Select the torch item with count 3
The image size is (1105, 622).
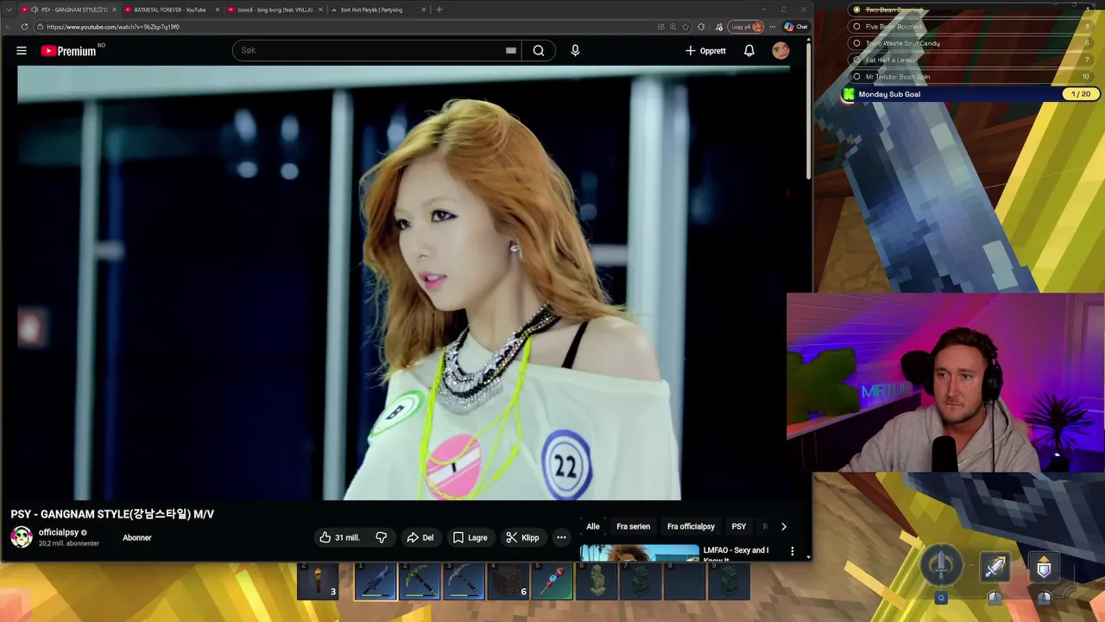[318, 581]
